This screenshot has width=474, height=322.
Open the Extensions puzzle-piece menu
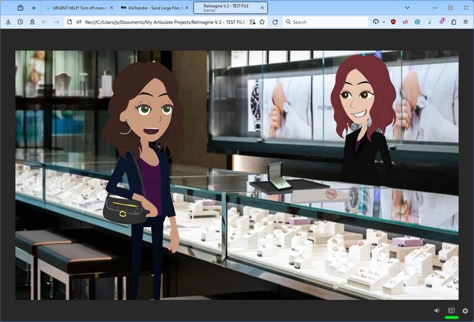(454, 22)
